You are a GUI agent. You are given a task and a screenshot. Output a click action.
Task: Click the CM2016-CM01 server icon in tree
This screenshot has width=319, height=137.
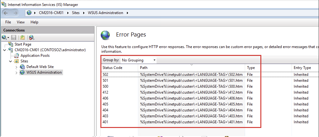pos(11,50)
